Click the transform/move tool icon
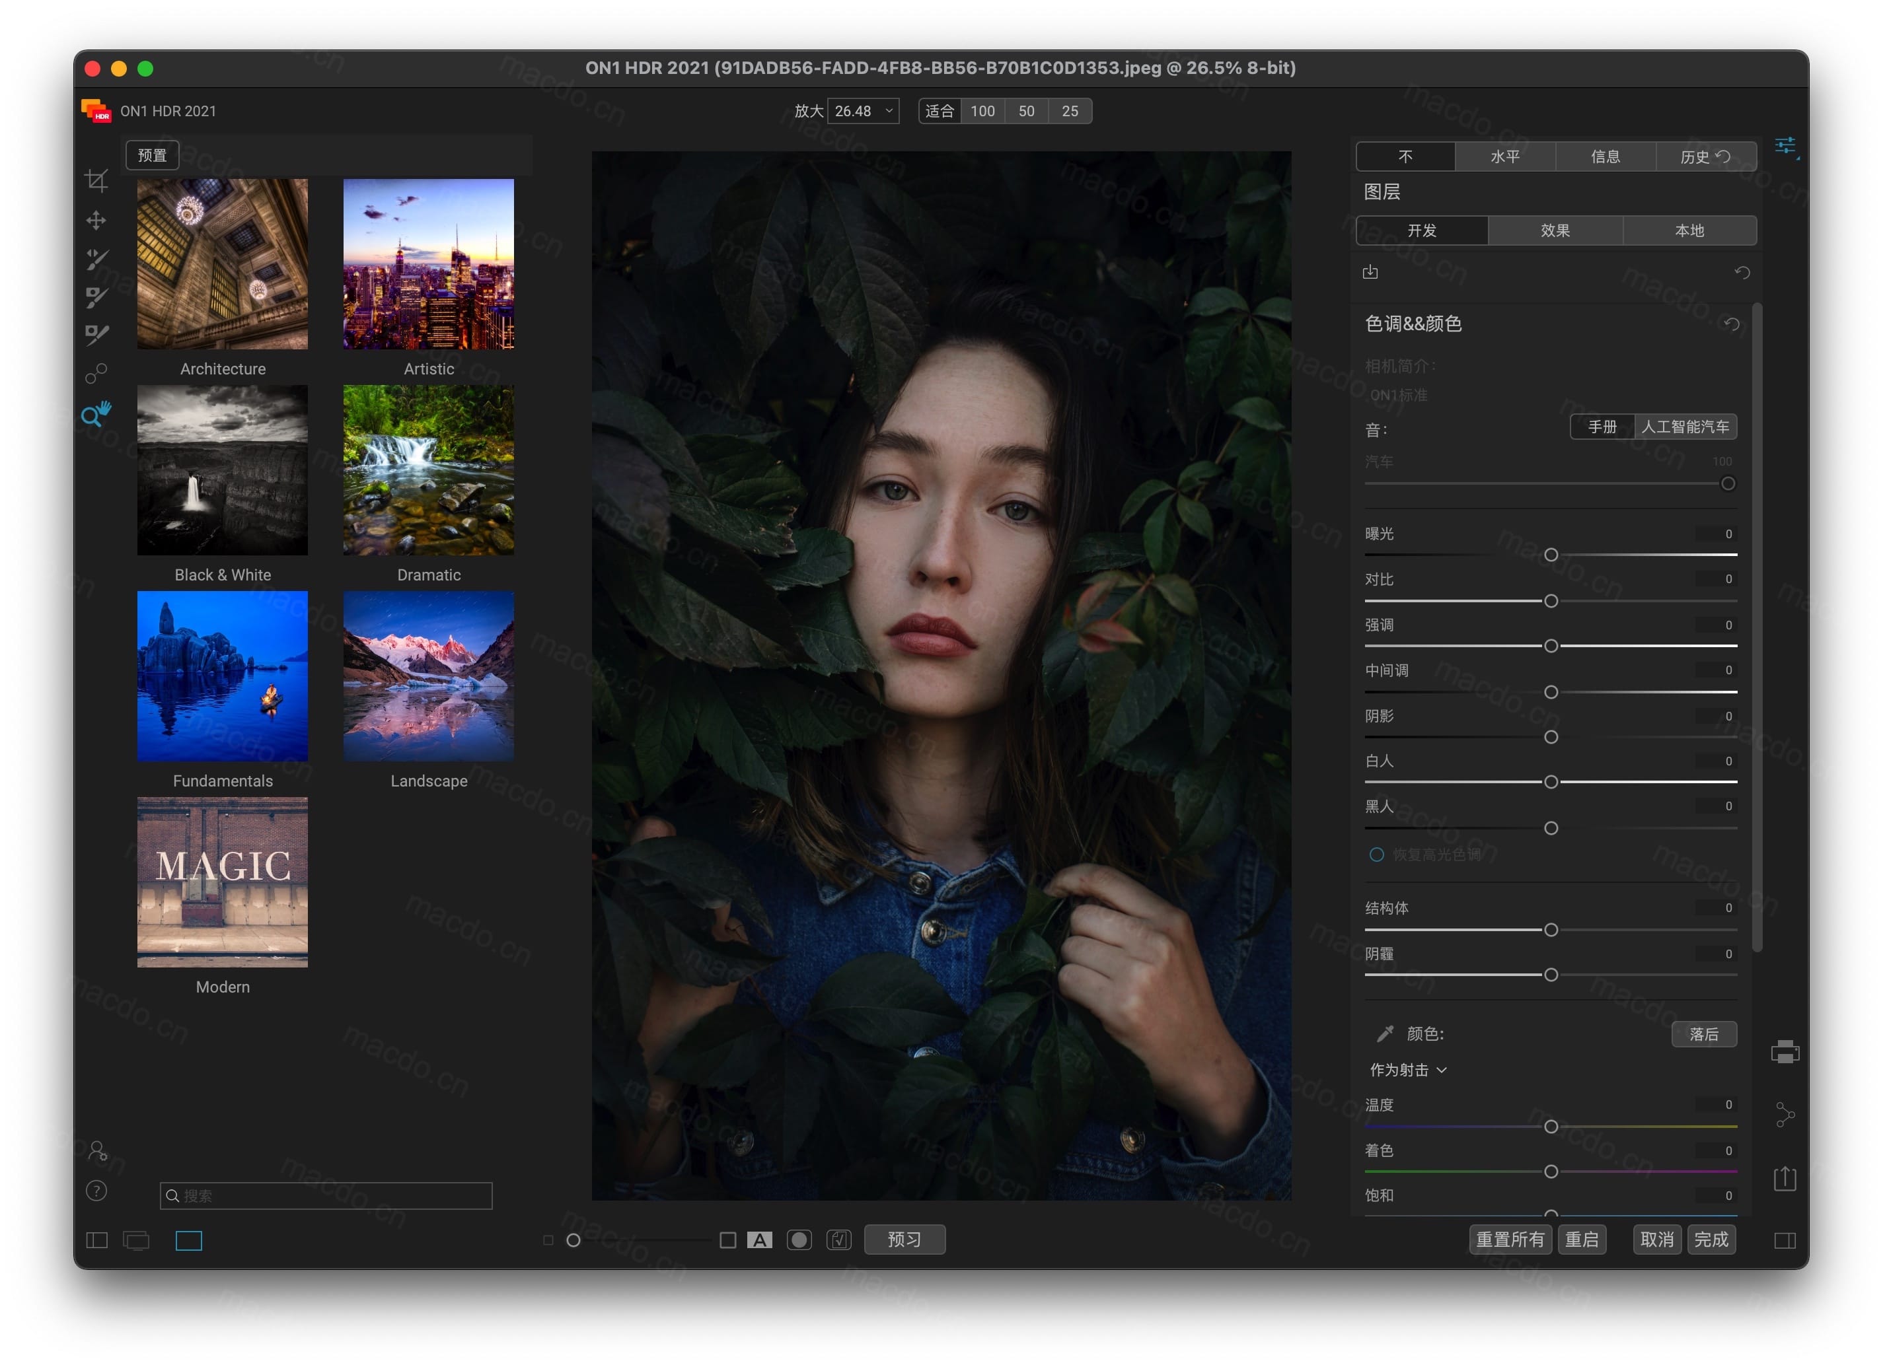 (x=98, y=218)
